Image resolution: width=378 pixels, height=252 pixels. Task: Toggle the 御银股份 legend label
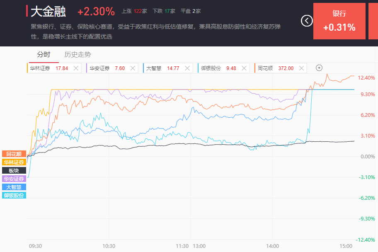15,195
